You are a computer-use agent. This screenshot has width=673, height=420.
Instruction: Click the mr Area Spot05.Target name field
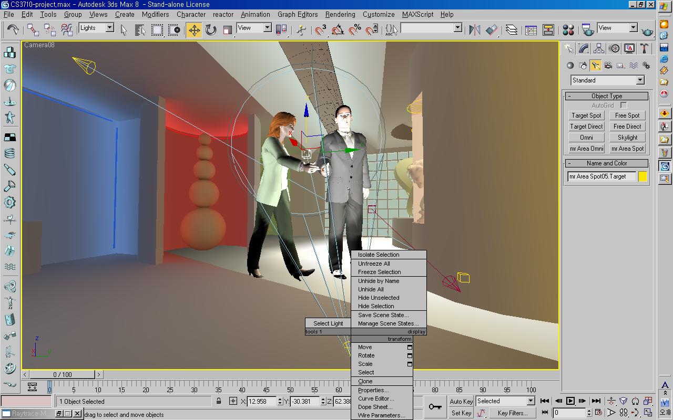pyautogui.click(x=601, y=176)
